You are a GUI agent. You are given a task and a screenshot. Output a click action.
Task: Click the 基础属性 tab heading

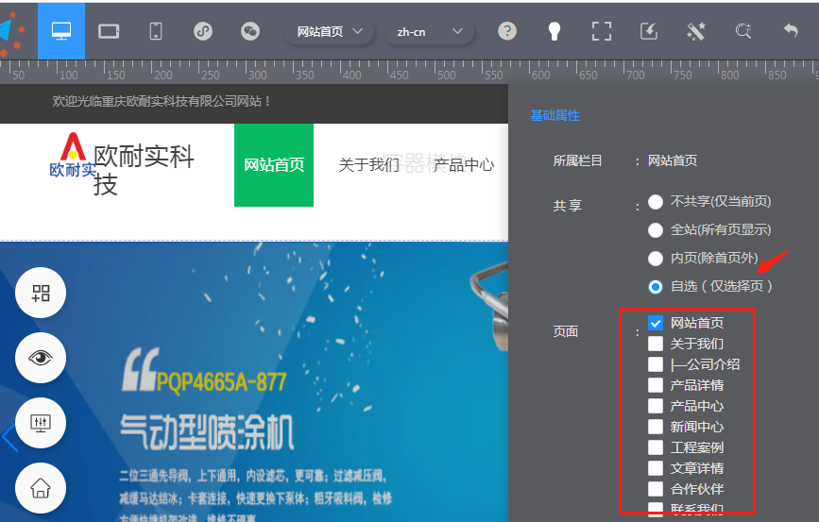(x=555, y=115)
